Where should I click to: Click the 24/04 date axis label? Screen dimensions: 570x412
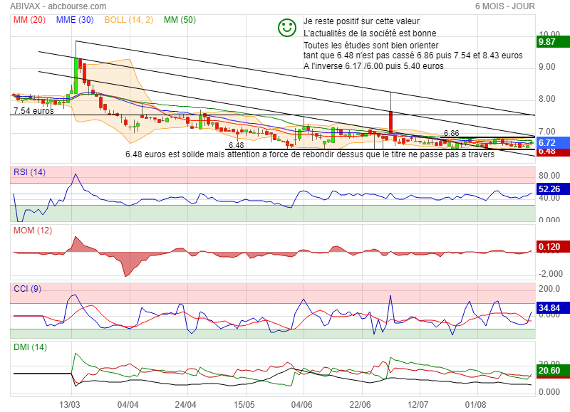pyautogui.click(x=186, y=405)
